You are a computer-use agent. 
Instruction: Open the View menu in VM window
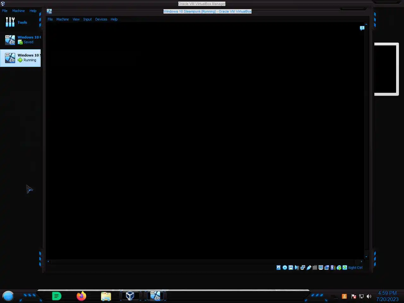(x=76, y=19)
